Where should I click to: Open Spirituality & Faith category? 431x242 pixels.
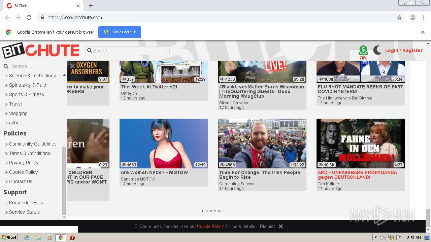pos(28,85)
